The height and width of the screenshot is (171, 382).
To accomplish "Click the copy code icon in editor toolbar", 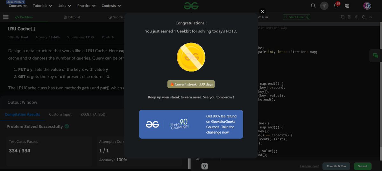I will [343, 17].
